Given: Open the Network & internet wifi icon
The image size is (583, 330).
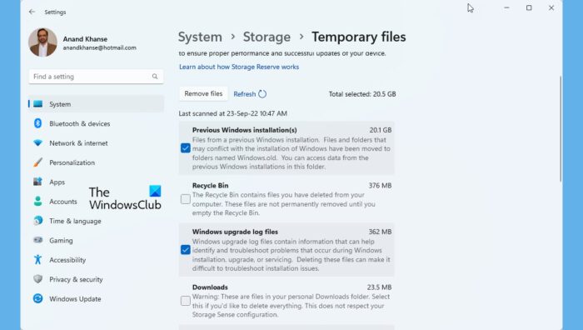Looking at the screenshot, I should (x=38, y=142).
